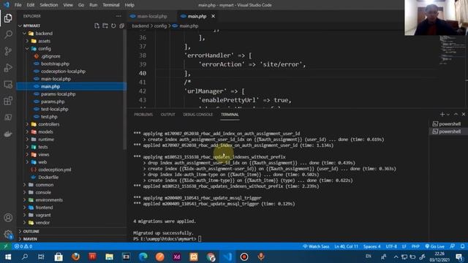Switch to the DEBUG CONSOLE tab
This screenshot has width=468, height=263.
coord(198,115)
